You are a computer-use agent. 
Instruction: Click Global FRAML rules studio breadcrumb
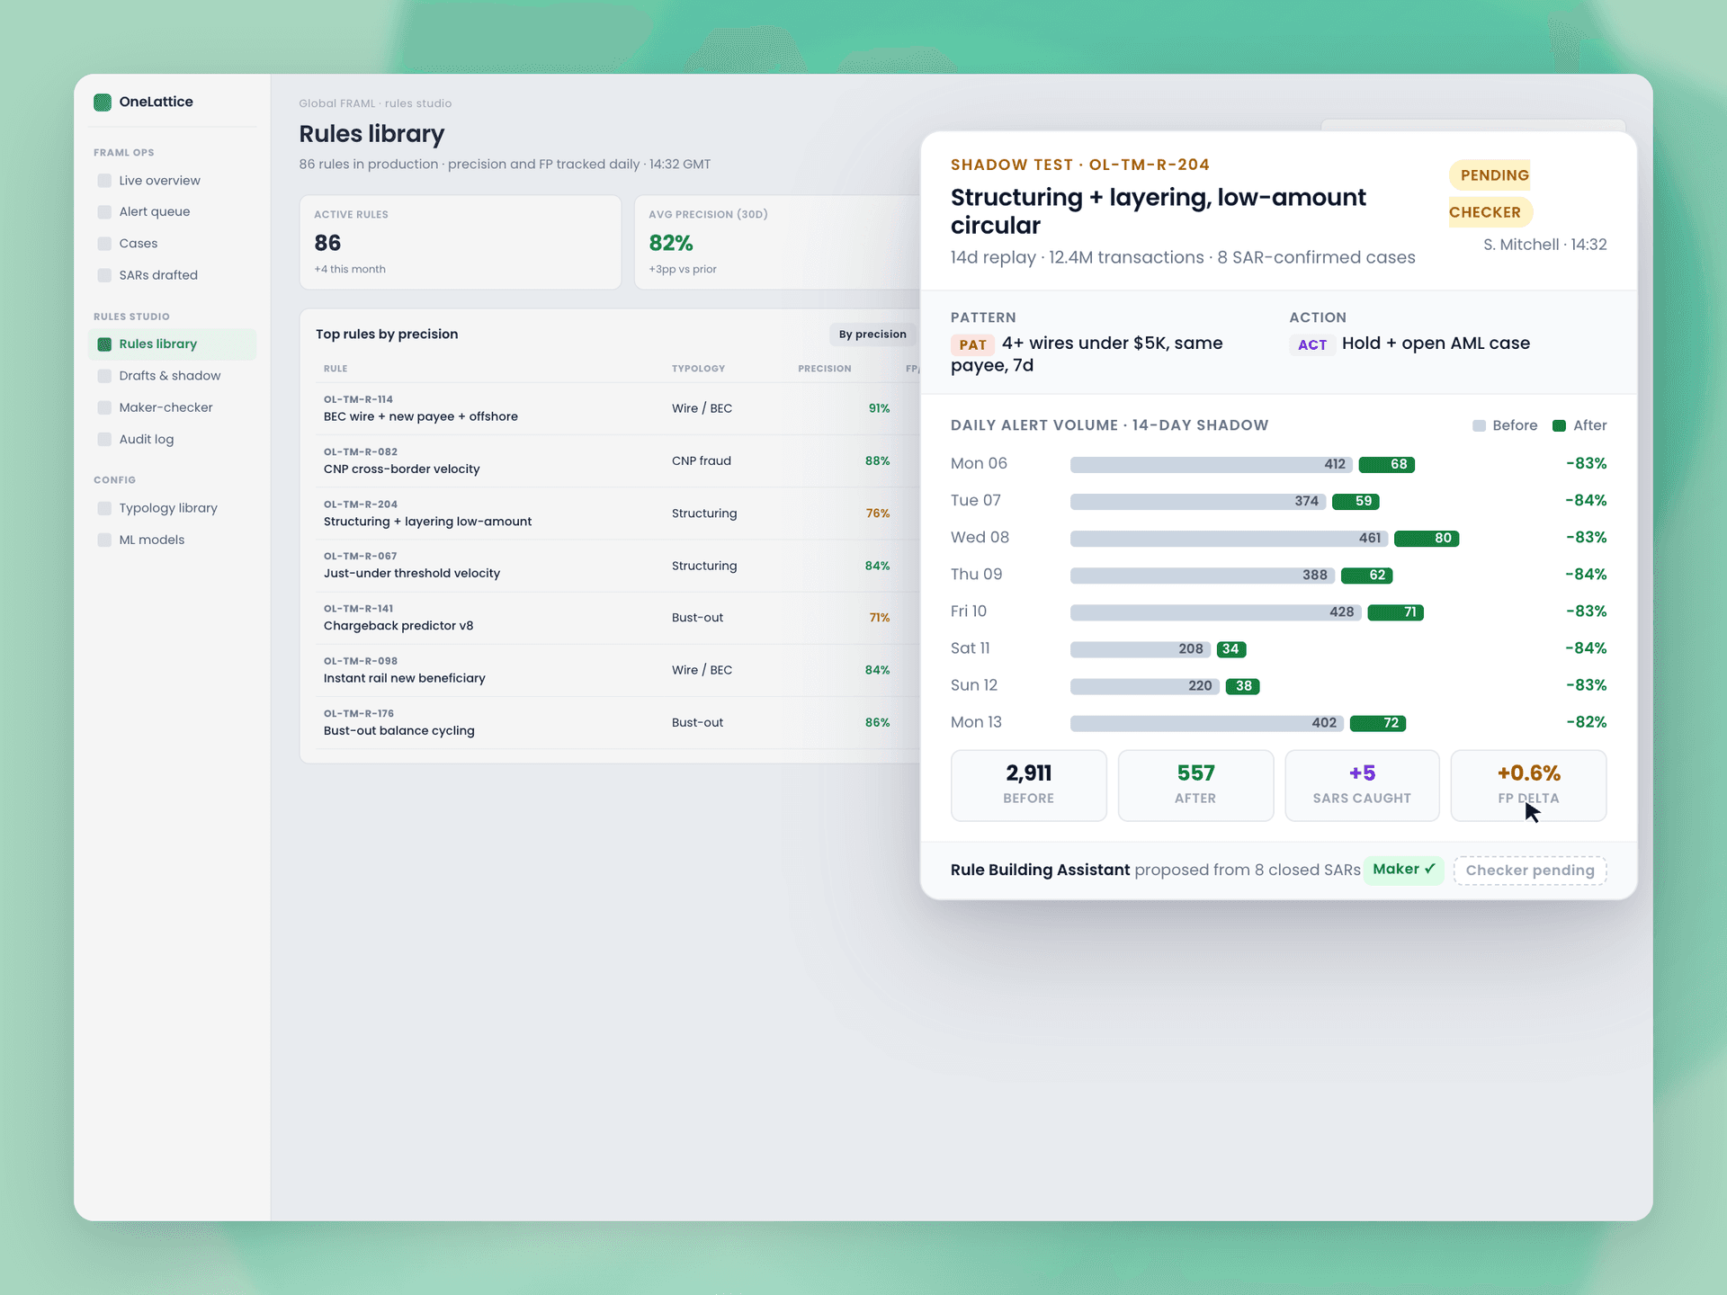pos(375,103)
